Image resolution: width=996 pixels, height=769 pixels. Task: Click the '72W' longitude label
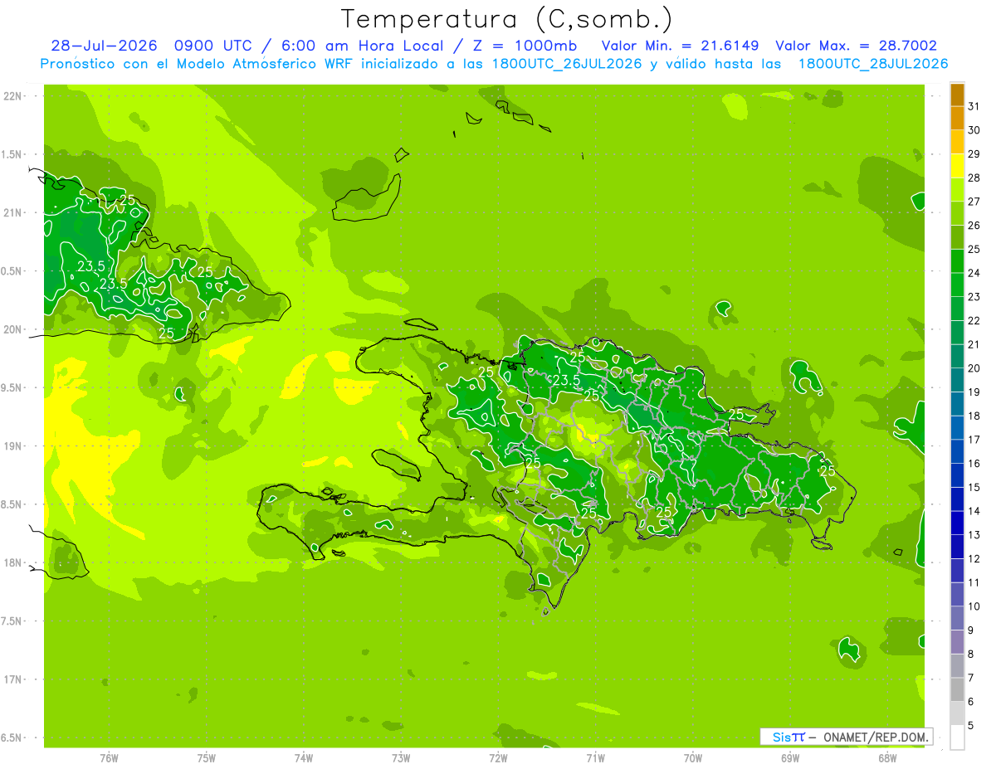498,757
